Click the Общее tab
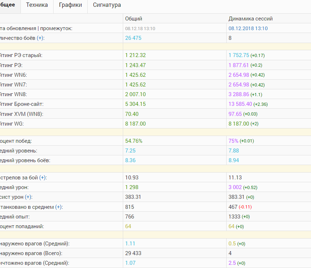The height and width of the screenshot is (268, 311). pos(7,5)
